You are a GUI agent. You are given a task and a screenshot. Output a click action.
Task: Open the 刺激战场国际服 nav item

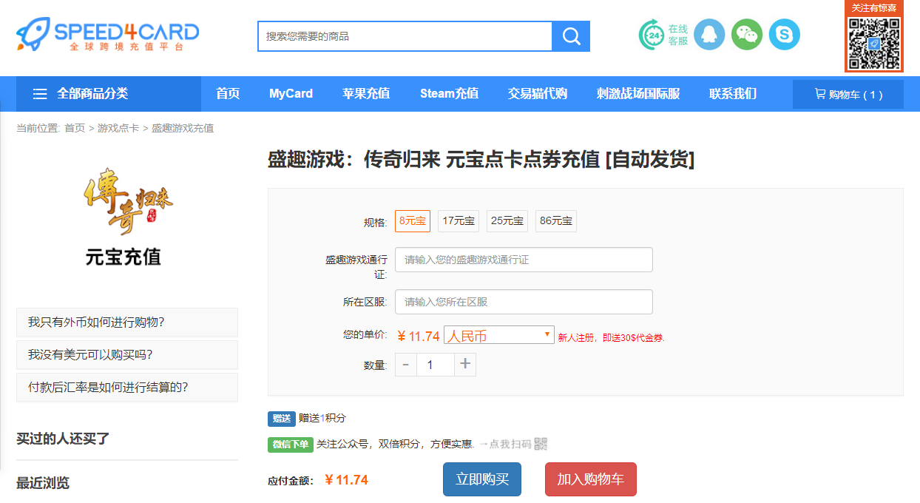(638, 94)
